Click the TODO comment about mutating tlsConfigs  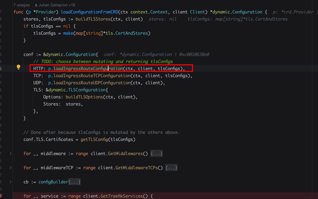[103, 61]
